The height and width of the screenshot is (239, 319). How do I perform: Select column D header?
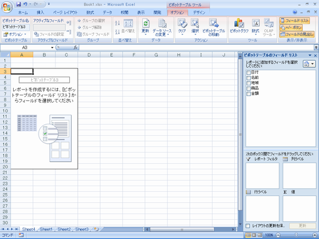(89, 55)
